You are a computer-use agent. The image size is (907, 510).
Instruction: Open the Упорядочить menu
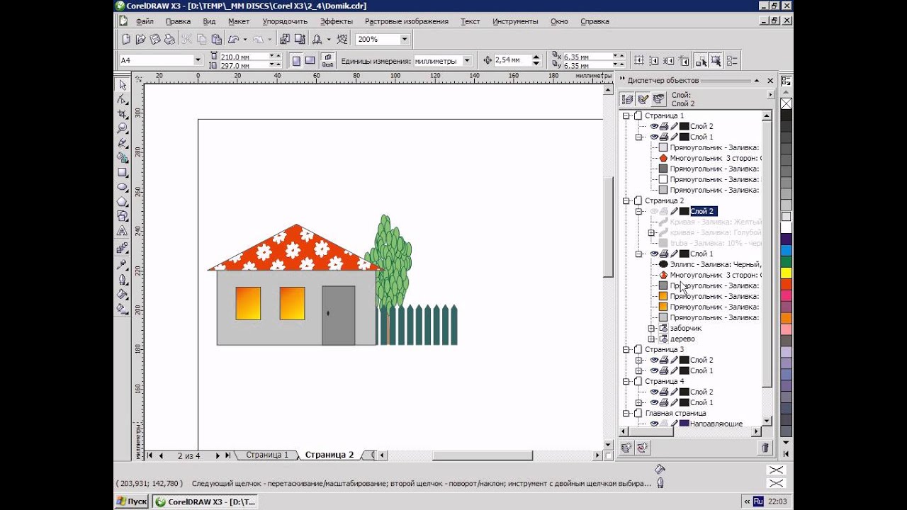(285, 21)
